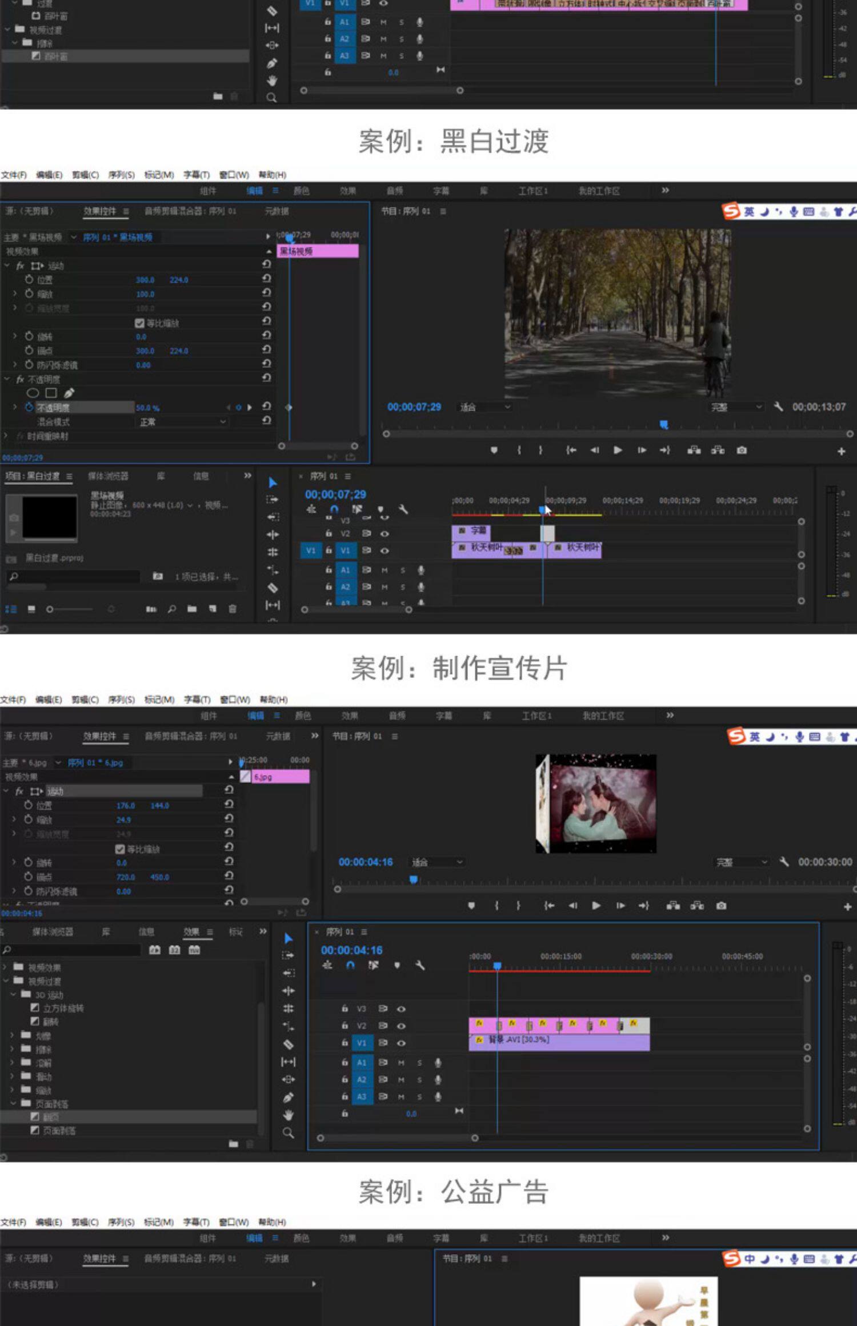
Task: Mute track A1 in 制作宣传片 timeline
Action: (x=401, y=1062)
